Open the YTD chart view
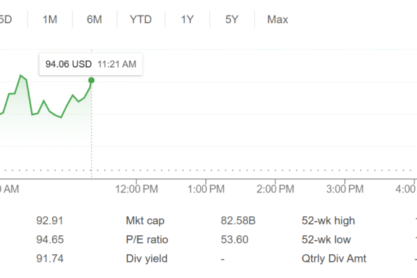 click(140, 20)
